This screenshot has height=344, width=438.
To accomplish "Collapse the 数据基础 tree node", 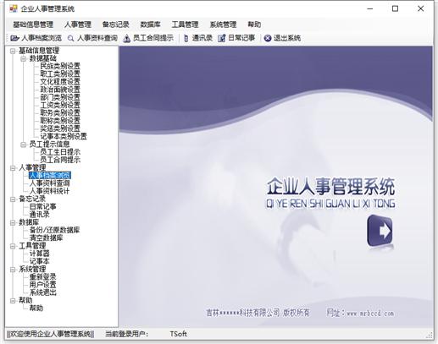I will (x=24, y=58).
